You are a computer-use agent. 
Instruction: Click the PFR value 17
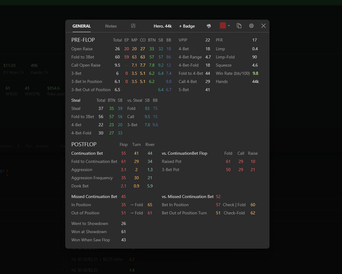pyautogui.click(x=255, y=40)
